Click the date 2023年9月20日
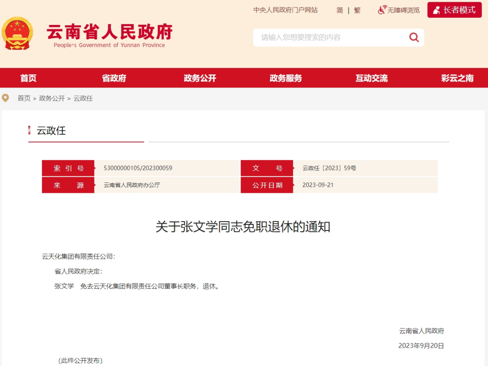The width and height of the screenshot is (488, 366). 421,346
